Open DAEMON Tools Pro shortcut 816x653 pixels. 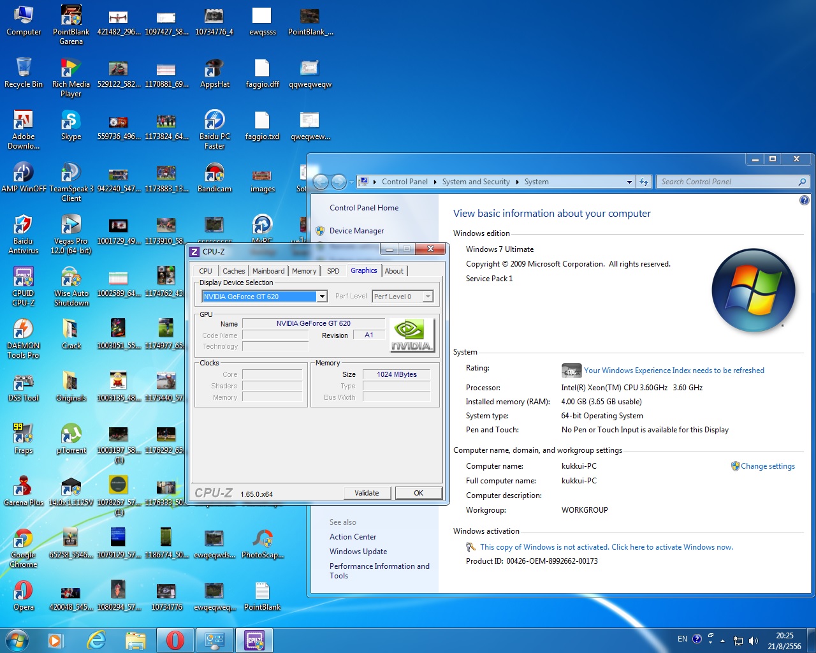pyautogui.click(x=24, y=339)
